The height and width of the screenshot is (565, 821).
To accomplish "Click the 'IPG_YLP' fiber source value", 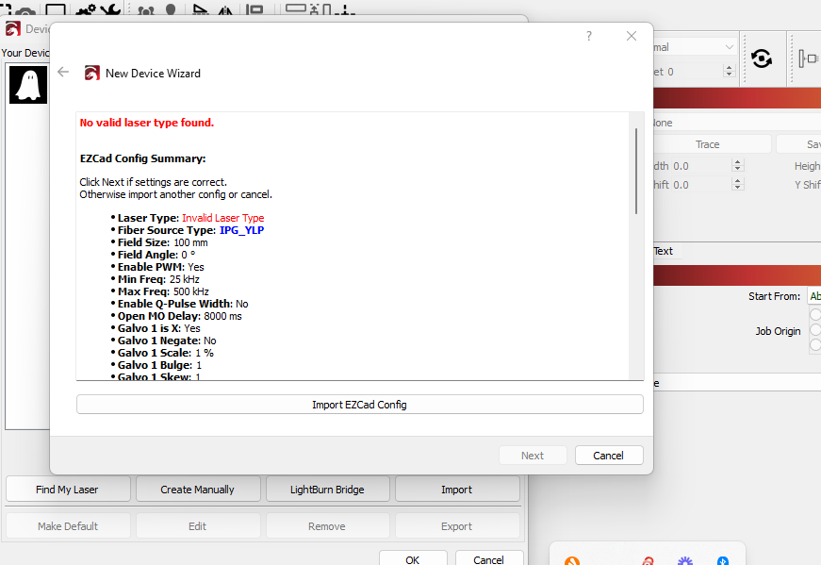I will (x=242, y=230).
